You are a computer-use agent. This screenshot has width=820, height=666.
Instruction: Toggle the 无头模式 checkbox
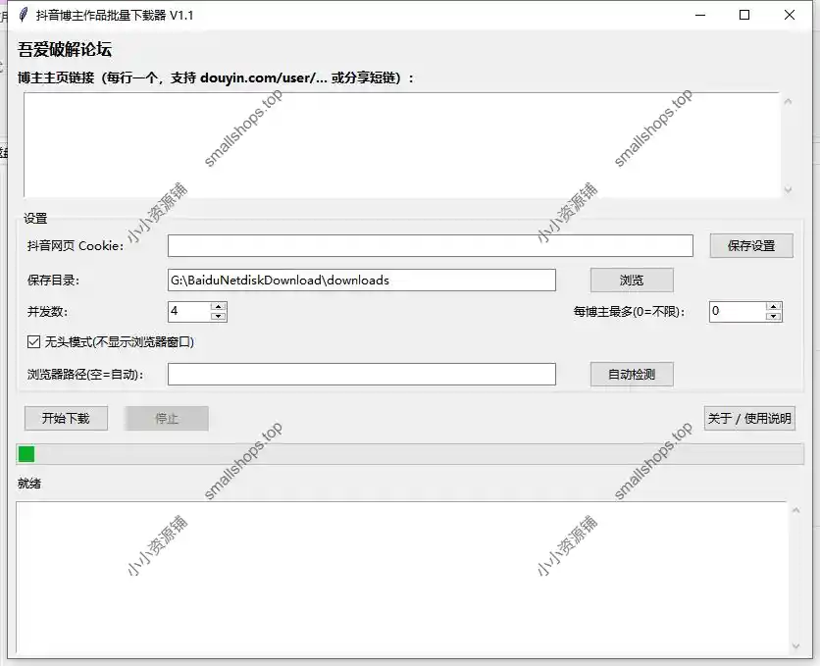click(x=33, y=342)
